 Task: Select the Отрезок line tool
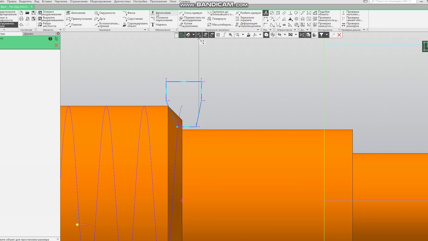[x=74, y=25]
